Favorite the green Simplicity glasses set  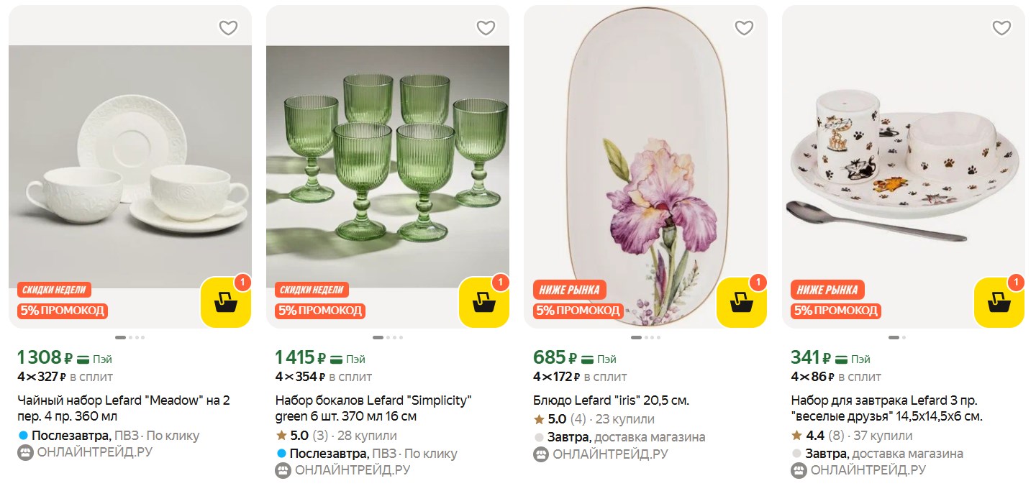click(x=486, y=28)
